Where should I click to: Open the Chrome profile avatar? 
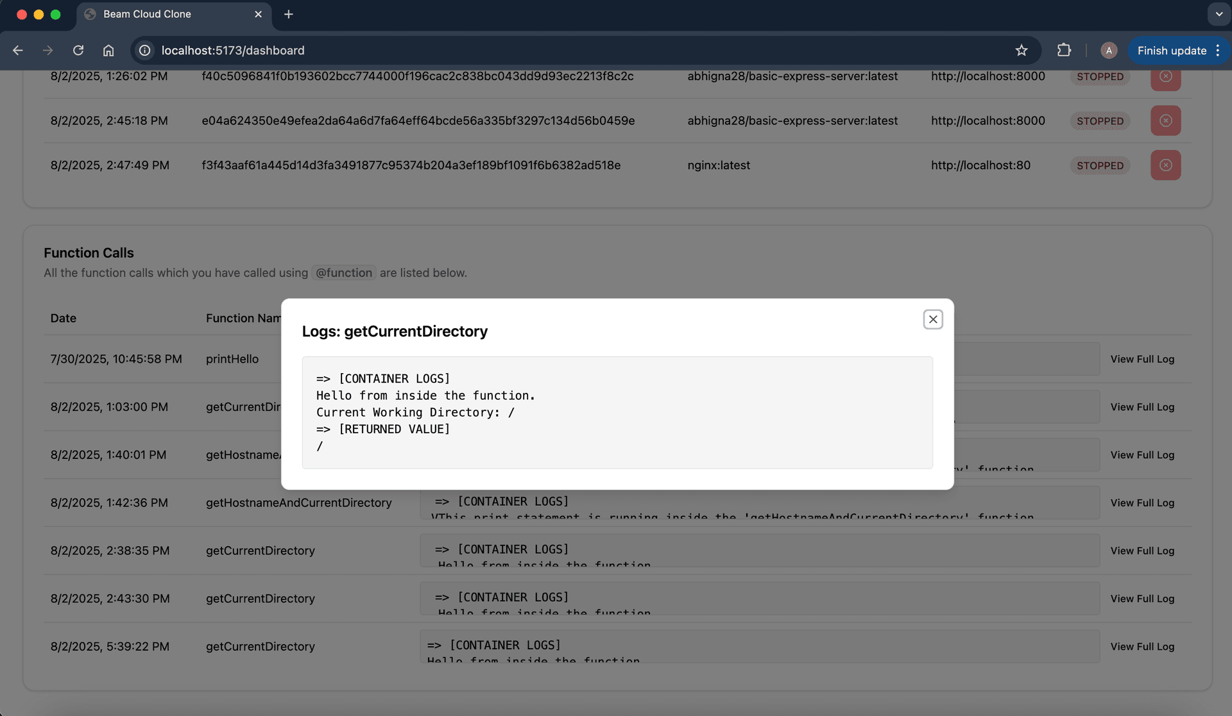pyautogui.click(x=1108, y=50)
